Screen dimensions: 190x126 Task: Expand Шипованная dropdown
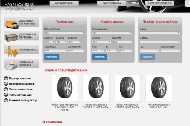point(76,50)
